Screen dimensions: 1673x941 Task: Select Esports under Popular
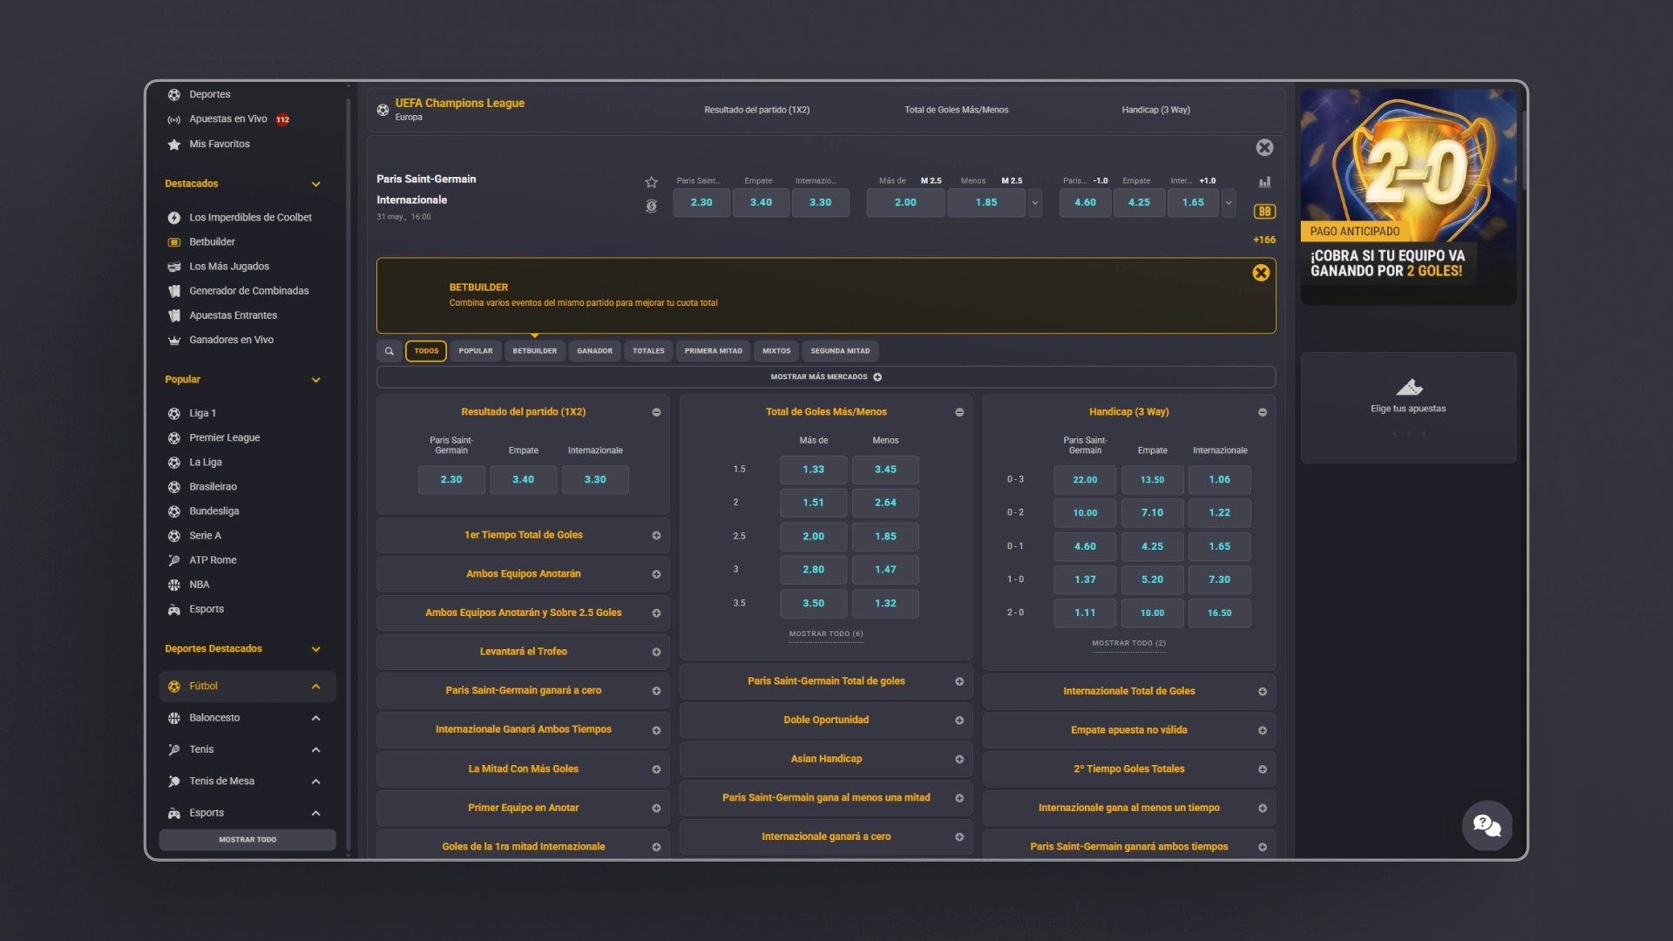point(207,609)
